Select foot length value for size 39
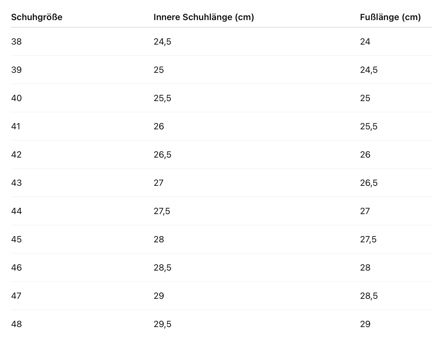This screenshot has height=344, width=432. pos(369,70)
